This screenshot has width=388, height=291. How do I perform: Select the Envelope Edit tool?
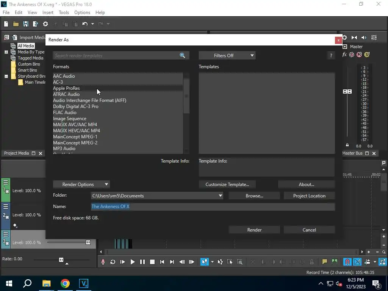pyautogui.click(x=220, y=262)
